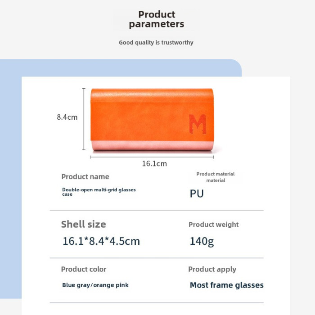
Task: Select the Product parameters heading
Action: [157, 19]
